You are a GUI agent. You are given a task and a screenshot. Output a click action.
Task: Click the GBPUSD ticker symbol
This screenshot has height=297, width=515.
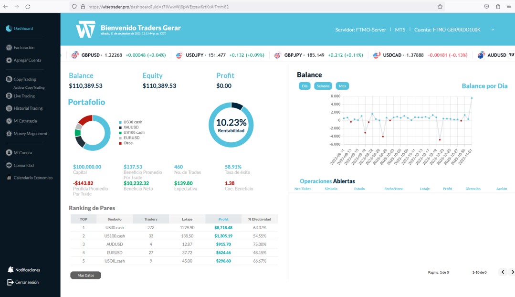[90, 55]
